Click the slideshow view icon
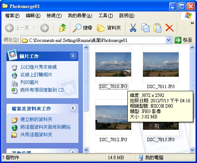 [x=14, y=68]
